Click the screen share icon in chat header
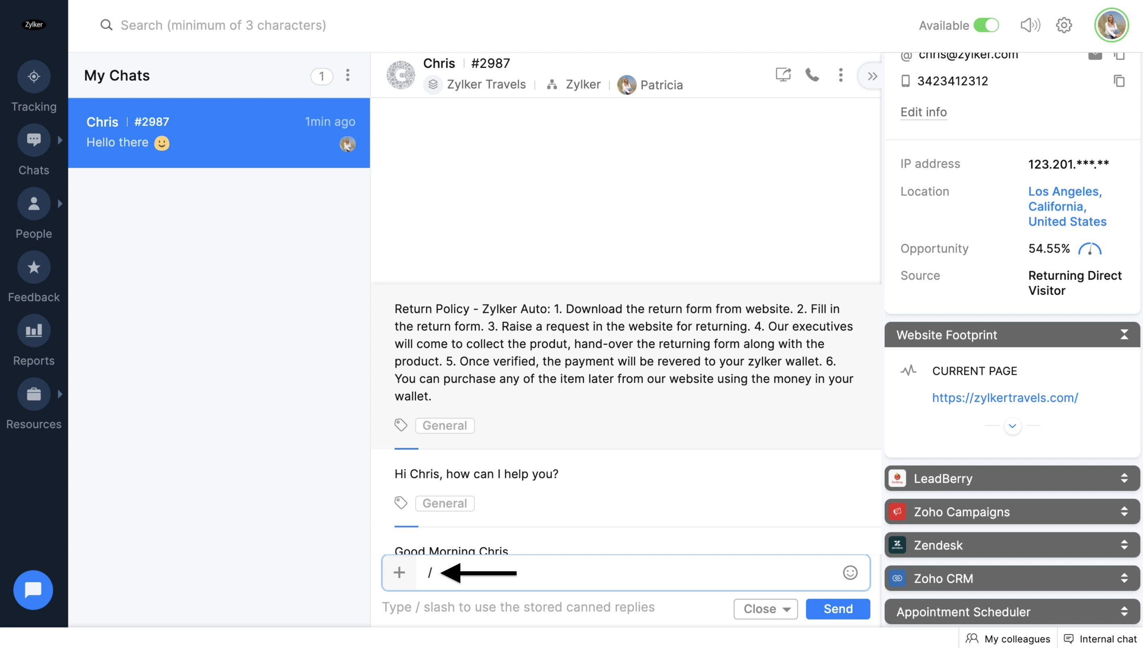Screen dimensions: 1143x648 pyautogui.click(x=783, y=75)
